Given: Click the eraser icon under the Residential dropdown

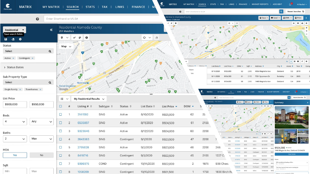Looking at the screenshot, I should [13, 39].
